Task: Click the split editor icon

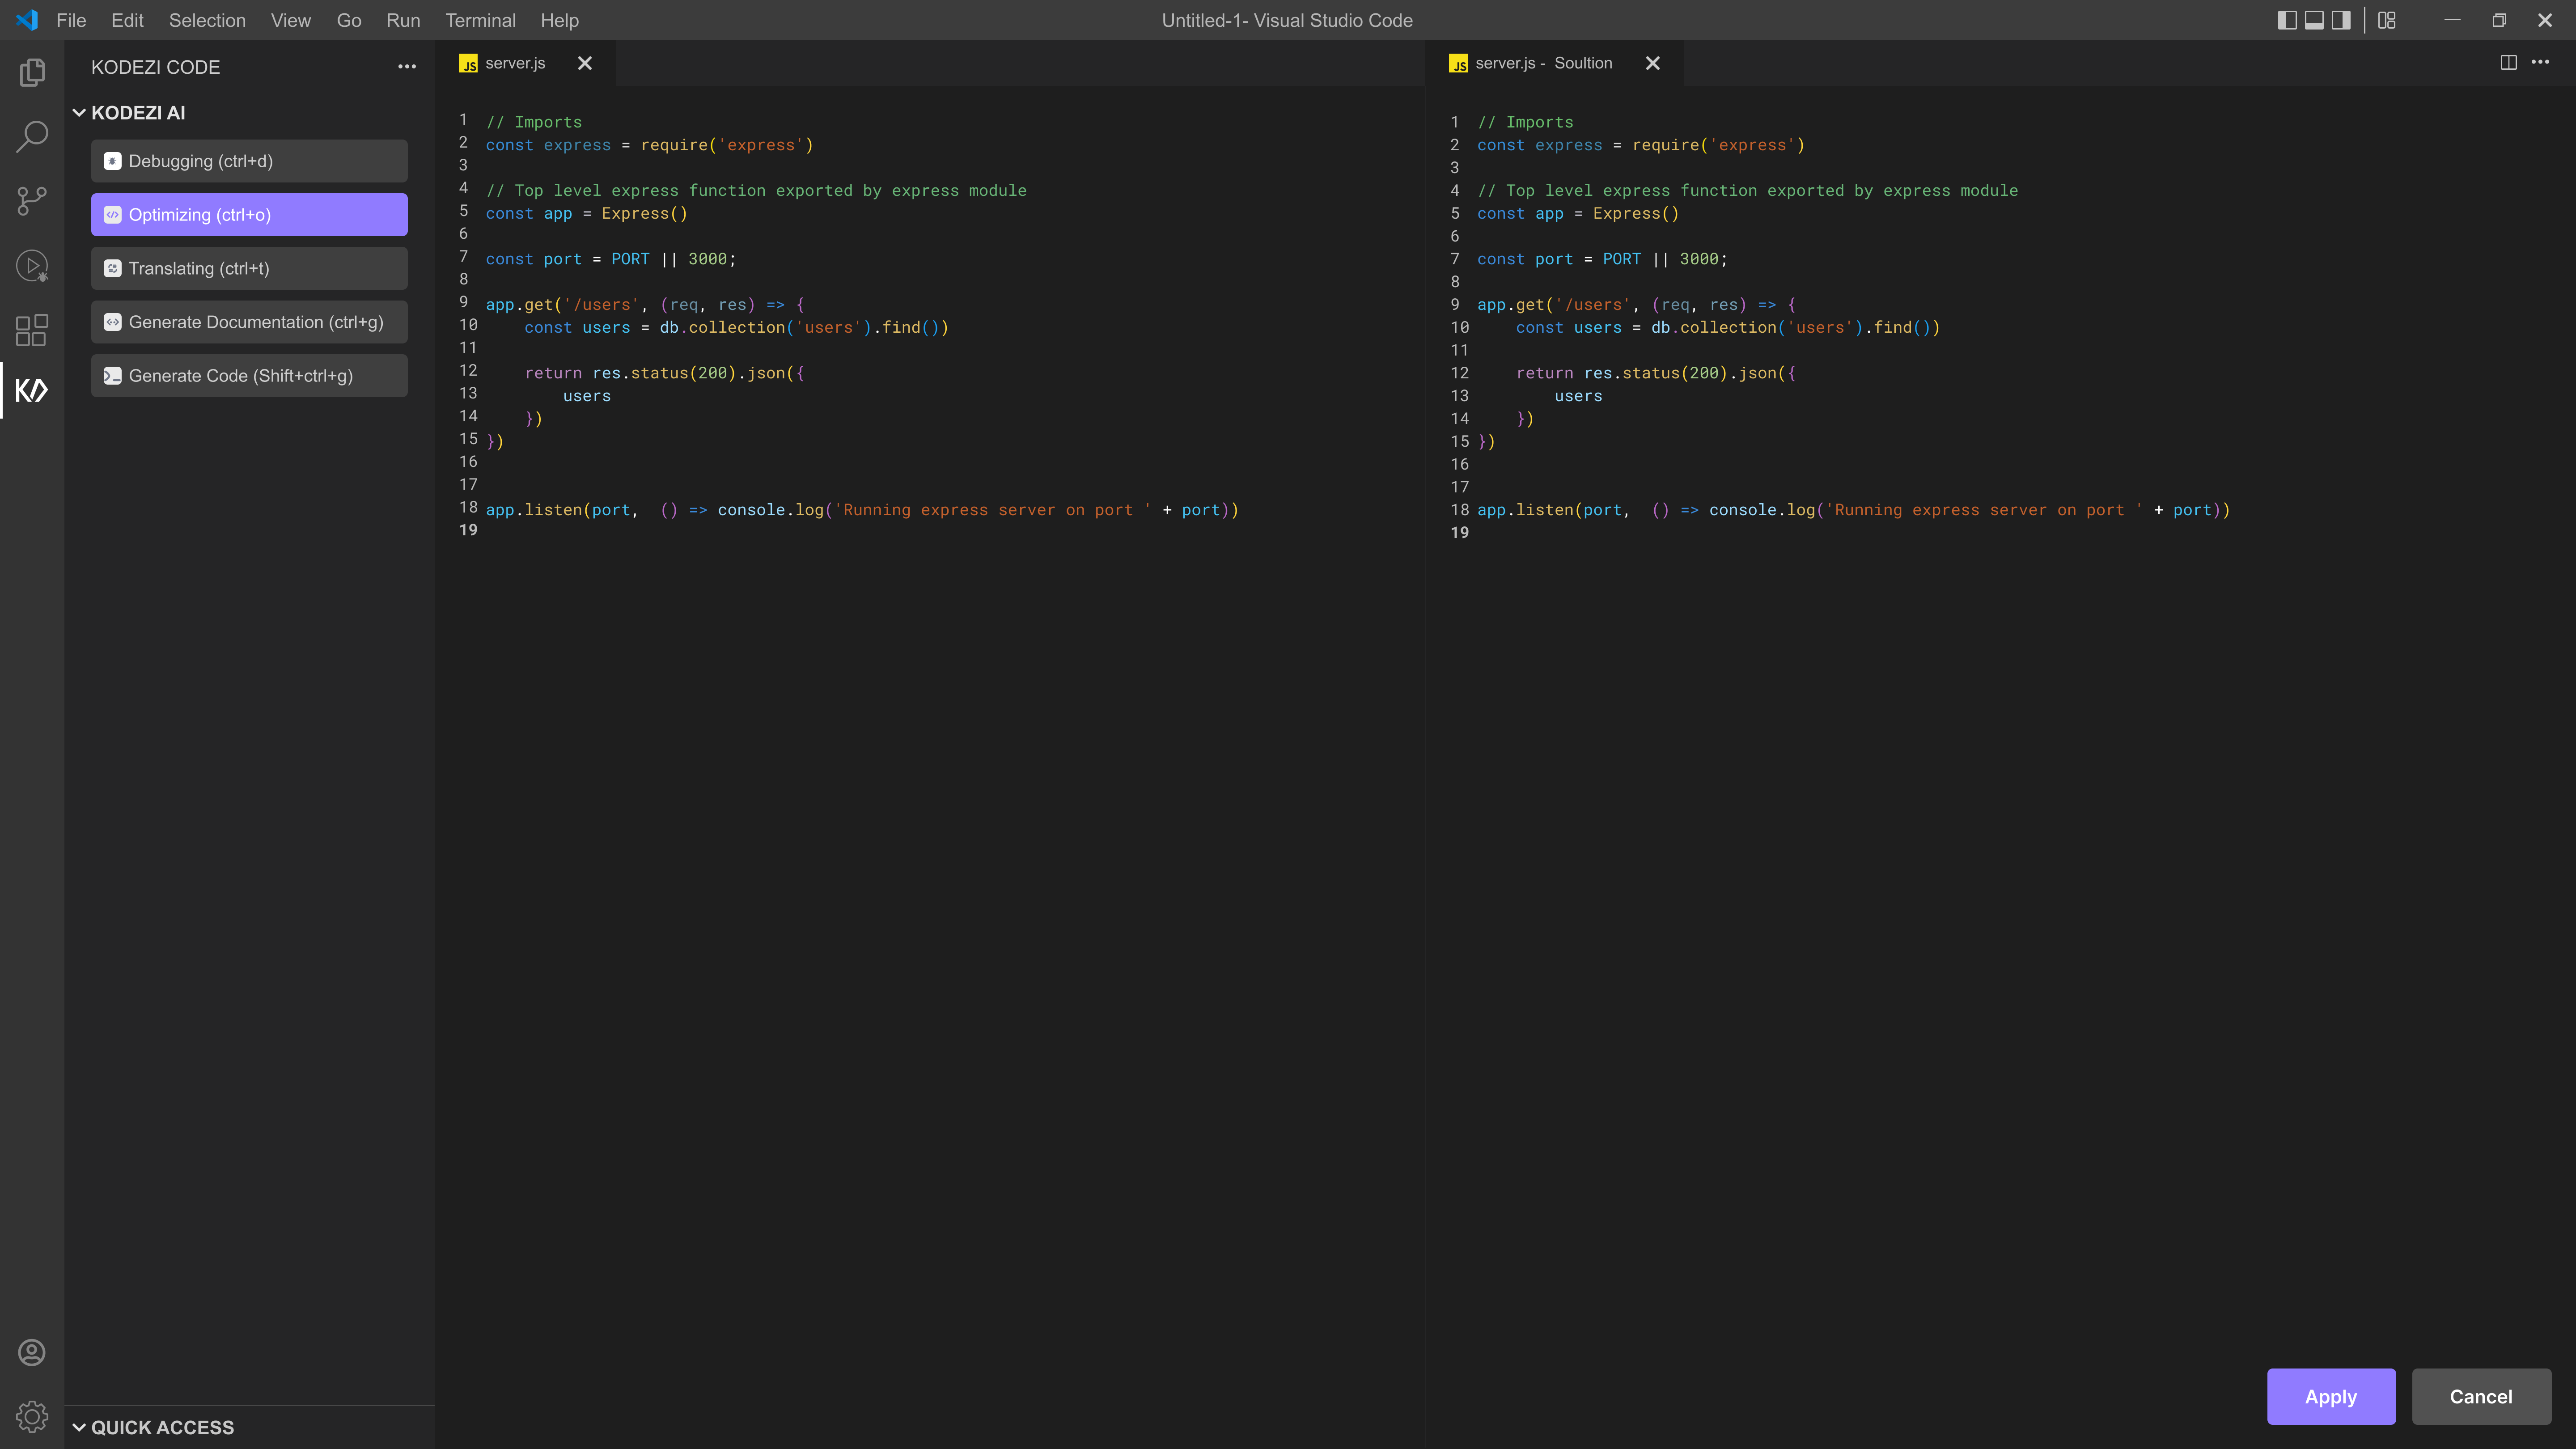Action: 2509,62
